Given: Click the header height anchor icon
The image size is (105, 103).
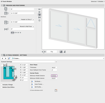Looking at the screenshot, I should (6, 22).
